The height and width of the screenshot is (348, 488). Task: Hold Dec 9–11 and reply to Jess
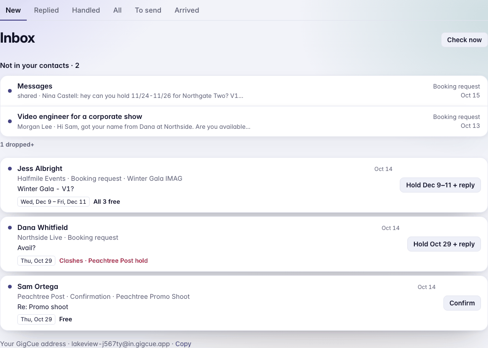[441, 185]
